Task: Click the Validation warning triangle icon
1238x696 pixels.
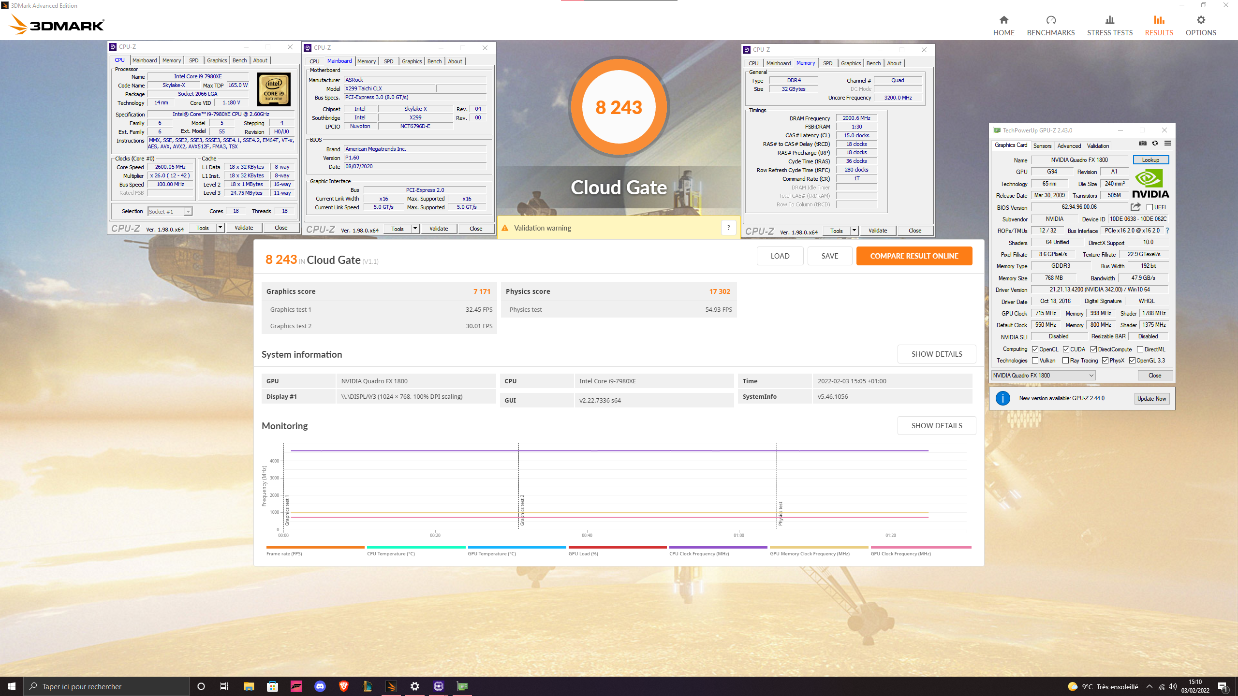Action: [505, 228]
